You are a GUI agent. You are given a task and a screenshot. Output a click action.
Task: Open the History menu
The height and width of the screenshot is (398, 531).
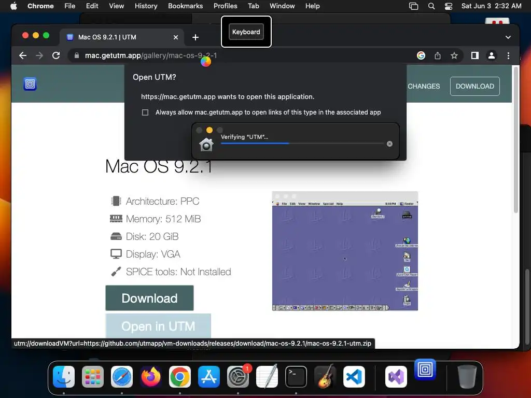click(x=146, y=6)
